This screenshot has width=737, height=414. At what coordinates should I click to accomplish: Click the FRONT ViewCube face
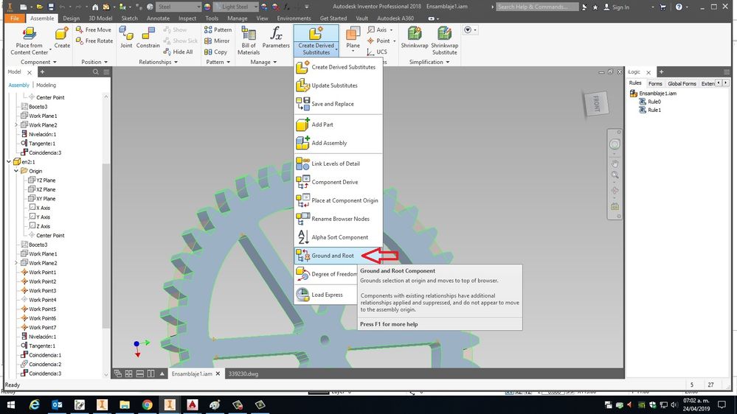pyautogui.click(x=596, y=103)
